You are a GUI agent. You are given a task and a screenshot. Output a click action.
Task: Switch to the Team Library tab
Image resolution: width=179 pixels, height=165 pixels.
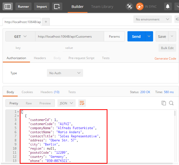(x=102, y=7)
